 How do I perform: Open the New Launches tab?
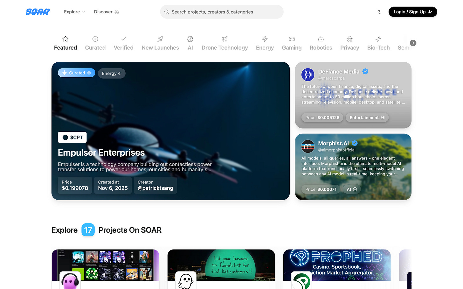[x=160, y=43]
